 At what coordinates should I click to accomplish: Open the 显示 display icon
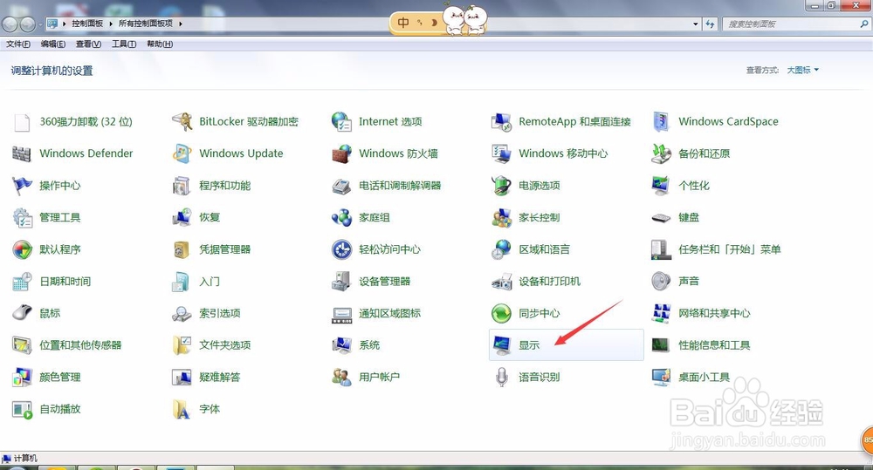pyautogui.click(x=502, y=345)
